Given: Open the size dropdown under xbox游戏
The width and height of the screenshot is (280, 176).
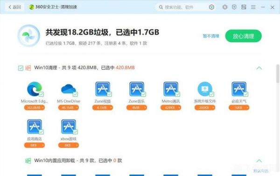Looking at the screenshot, I should (x=69, y=145).
